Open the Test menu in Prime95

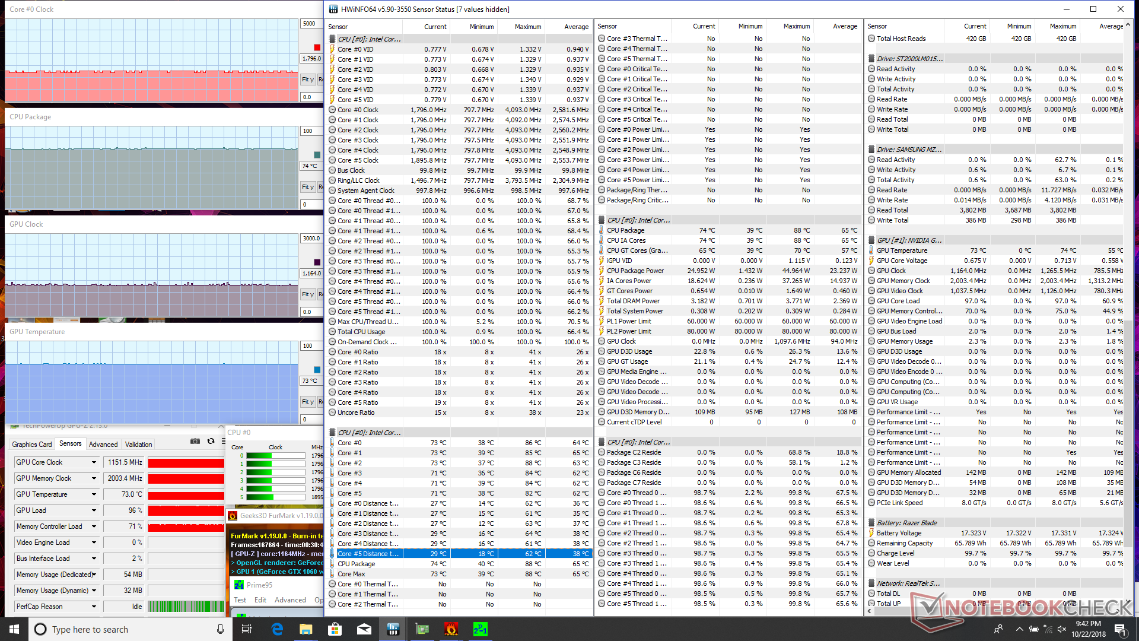240,600
